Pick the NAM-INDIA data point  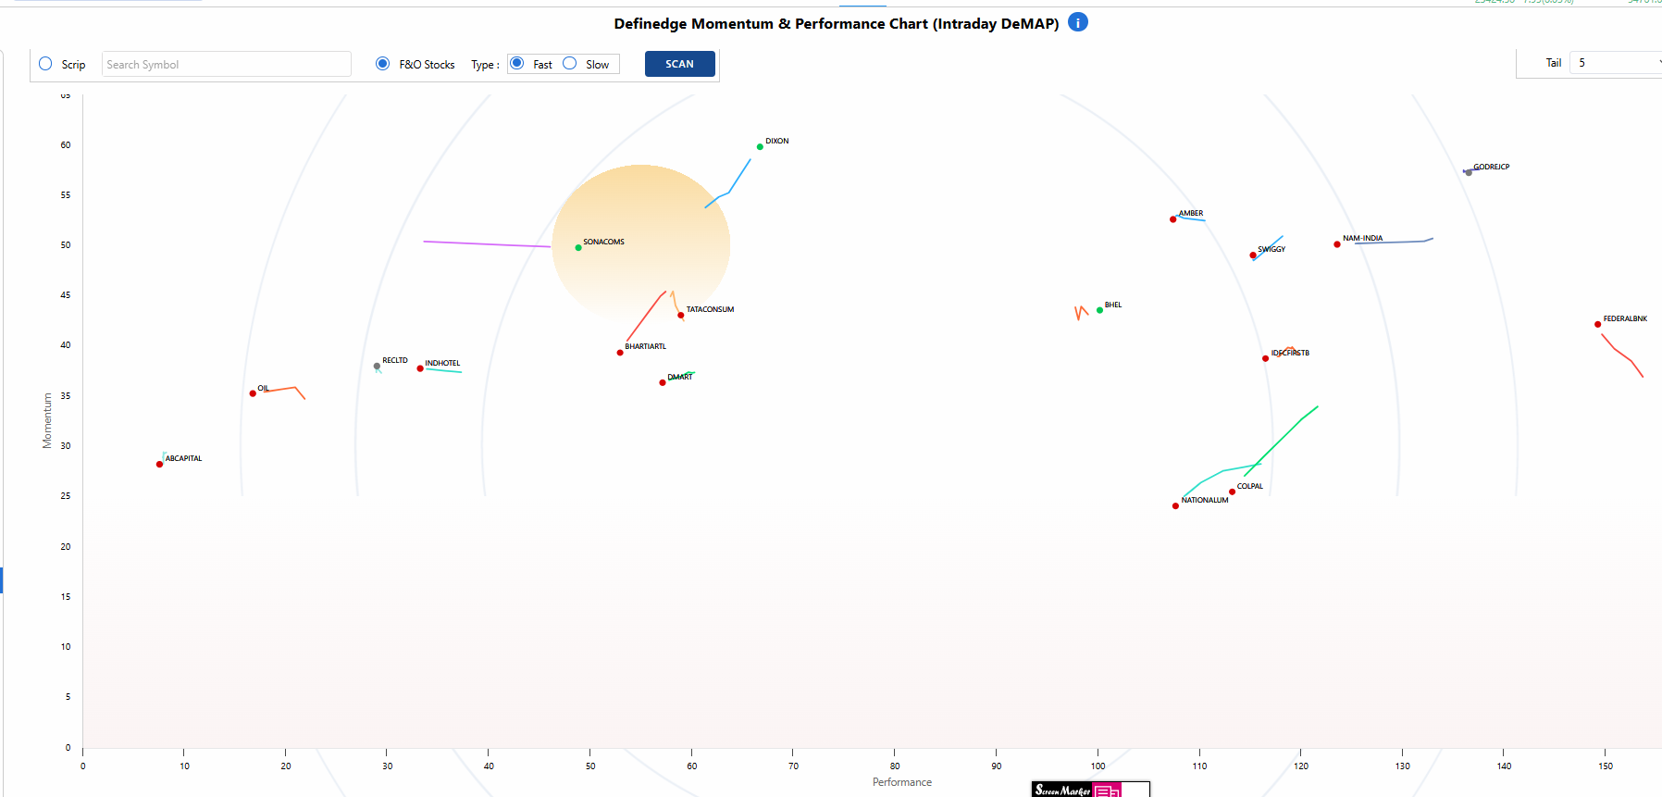tap(1337, 244)
